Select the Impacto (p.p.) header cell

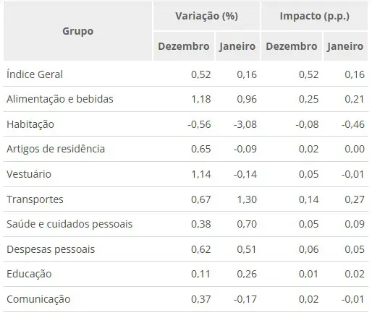(x=314, y=16)
